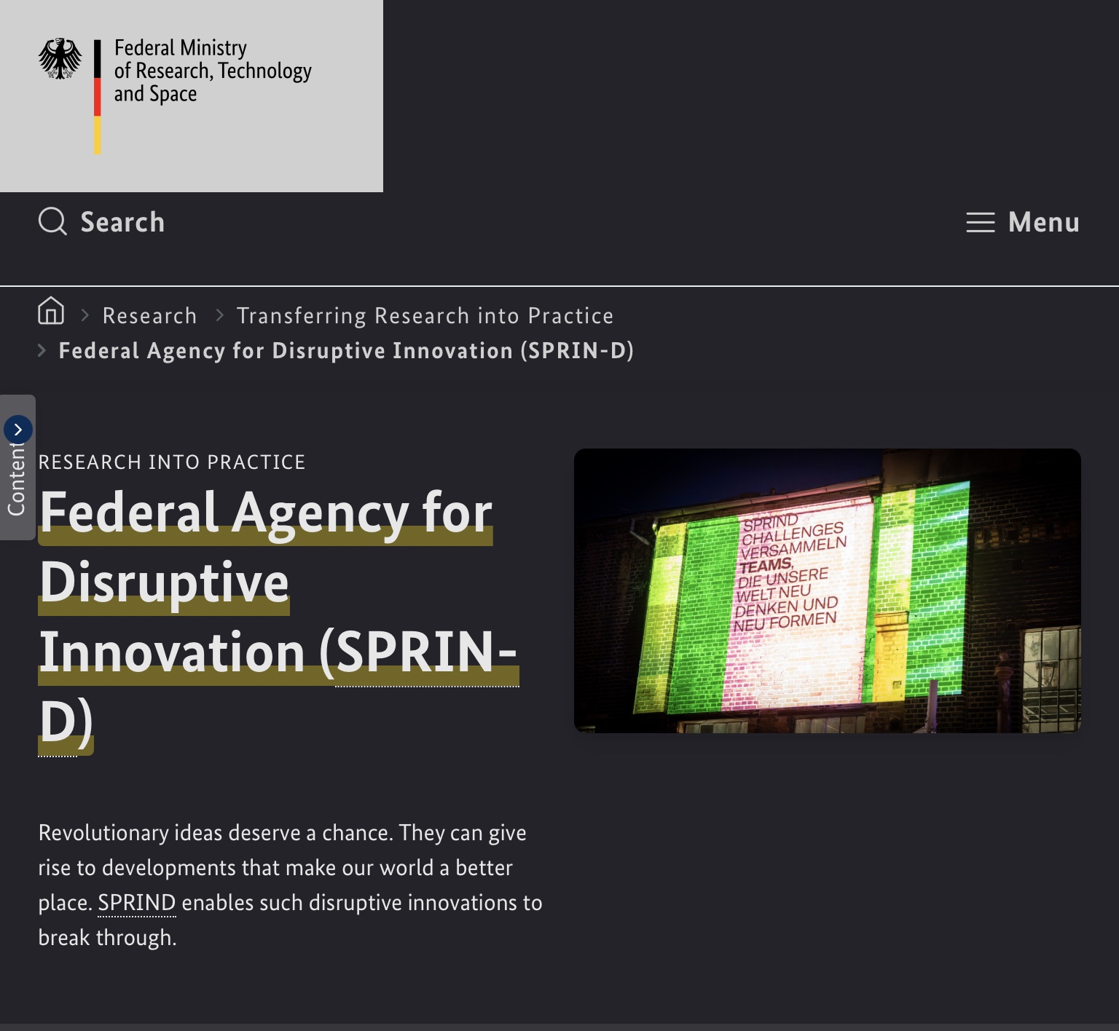Click the current SPRIN-D breadcrumb item
Screen dimensions: 1119x1031
[x=346, y=350]
